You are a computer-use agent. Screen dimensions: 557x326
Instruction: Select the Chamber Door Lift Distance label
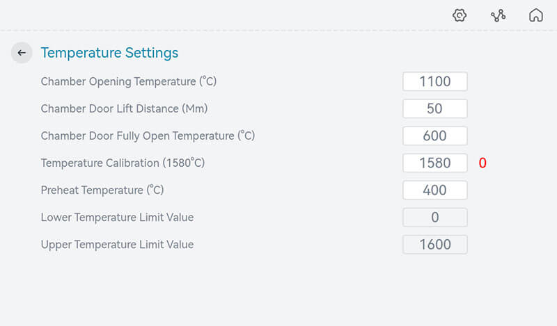(x=124, y=108)
